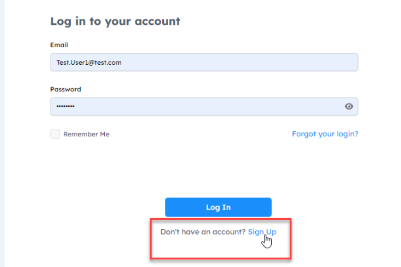The width and height of the screenshot is (401, 267).
Task: Reveal password using the eye icon
Action: pos(349,106)
